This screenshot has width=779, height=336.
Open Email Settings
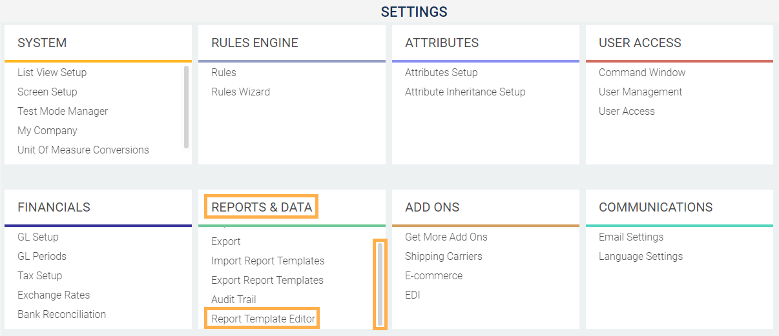630,237
